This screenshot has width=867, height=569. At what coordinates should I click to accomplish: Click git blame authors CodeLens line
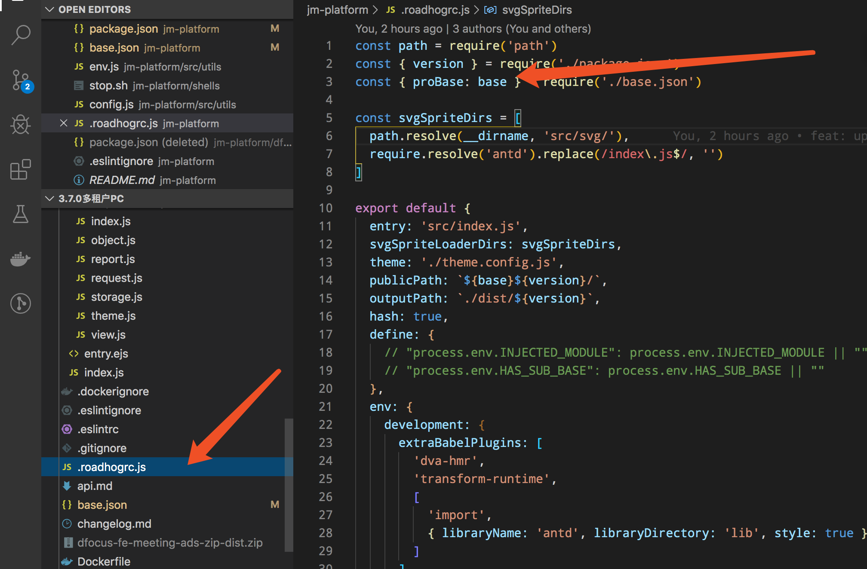click(473, 29)
